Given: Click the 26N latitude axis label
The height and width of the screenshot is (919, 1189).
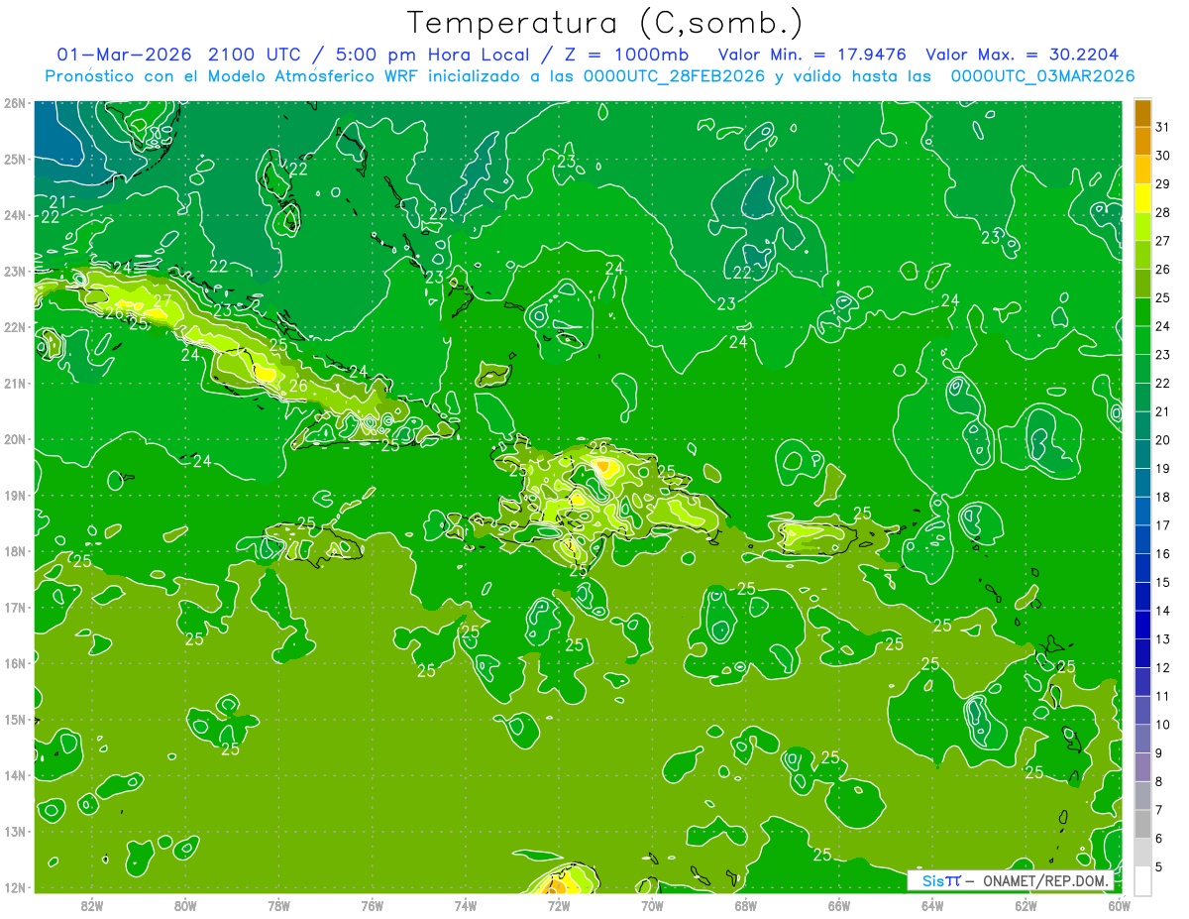Looking at the screenshot, I should [x=15, y=103].
